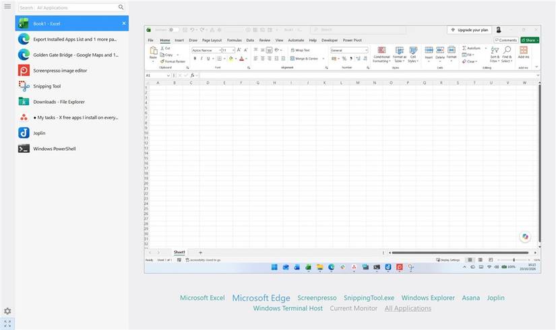Filter windows by Windows Explorer

tap(428, 298)
